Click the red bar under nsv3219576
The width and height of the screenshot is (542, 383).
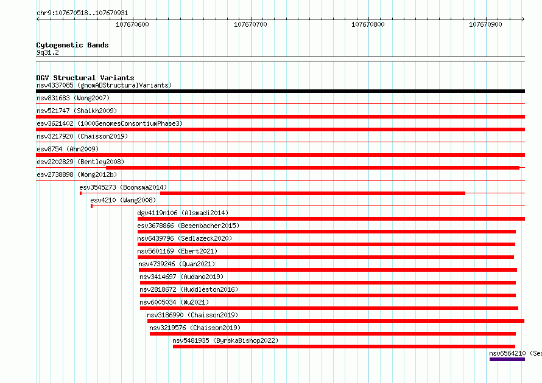pos(333,334)
